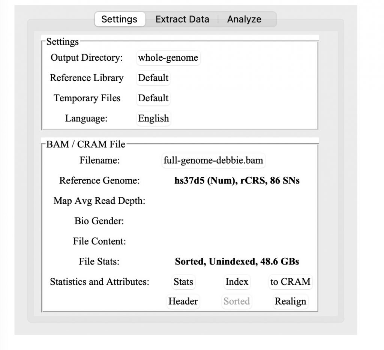Open the Analyze tab
This screenshot has width=384, height=350.
[x=244, y=19]
